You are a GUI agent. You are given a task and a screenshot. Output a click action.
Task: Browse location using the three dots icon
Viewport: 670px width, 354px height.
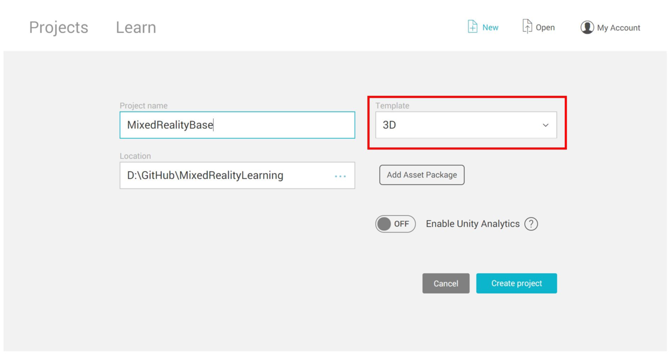[x=340, y=176]
